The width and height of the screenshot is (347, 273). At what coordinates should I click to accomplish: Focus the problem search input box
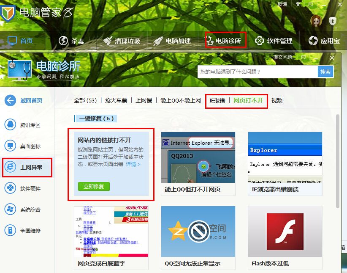[257, 72]
